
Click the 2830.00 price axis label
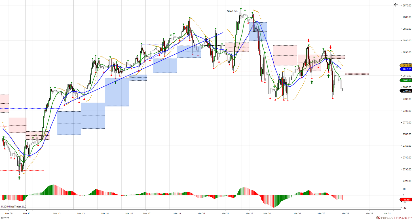[x=407, y=52]
